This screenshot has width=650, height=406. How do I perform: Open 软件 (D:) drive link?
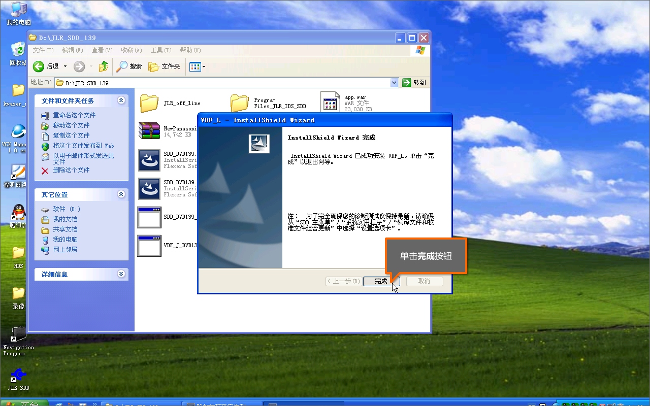pos(67,209)
